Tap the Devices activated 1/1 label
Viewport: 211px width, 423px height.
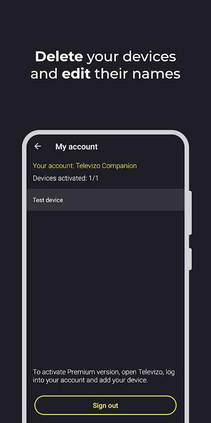click(x=66, y=178)
